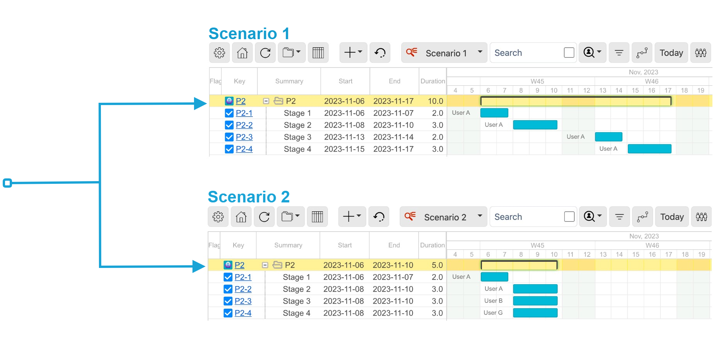This screenshot has height=349, width=714.
Task: Toggle P2-2 checkbox in Scenario 2 grid
Action: click(228, 289)
